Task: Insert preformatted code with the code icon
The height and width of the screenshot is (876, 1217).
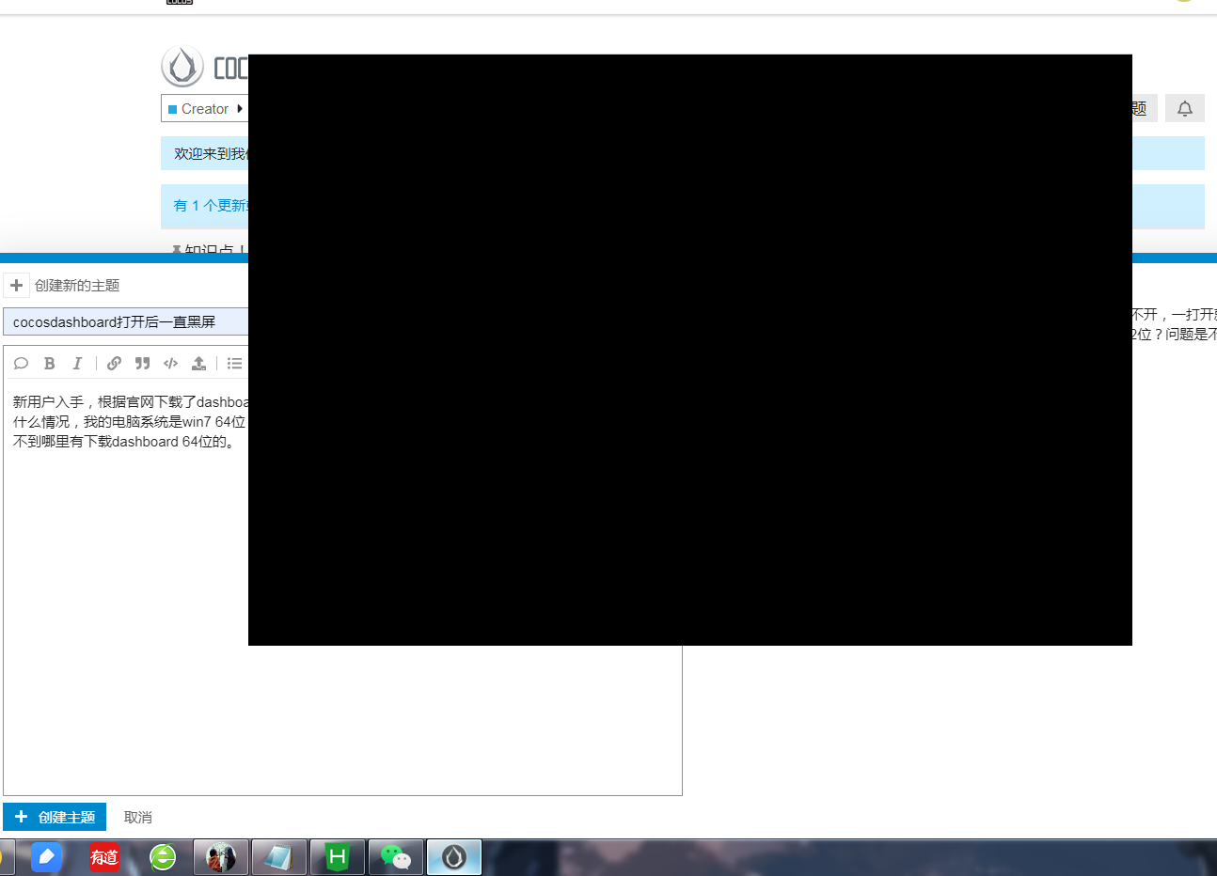Action: 170,364
